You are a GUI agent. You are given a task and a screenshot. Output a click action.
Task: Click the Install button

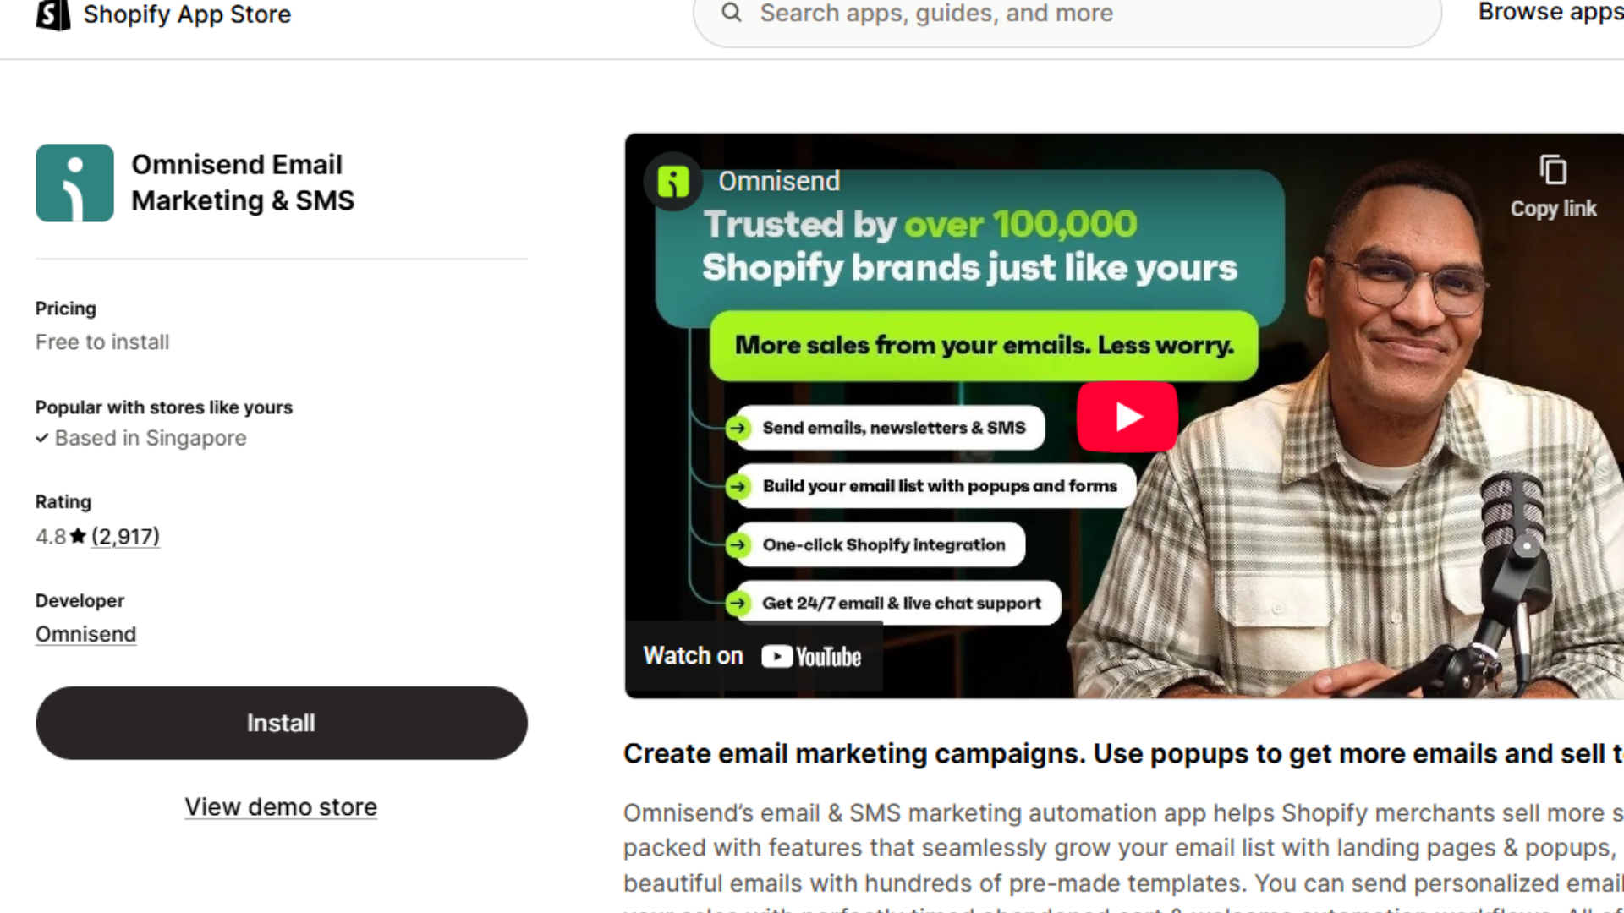click(281, 723)
